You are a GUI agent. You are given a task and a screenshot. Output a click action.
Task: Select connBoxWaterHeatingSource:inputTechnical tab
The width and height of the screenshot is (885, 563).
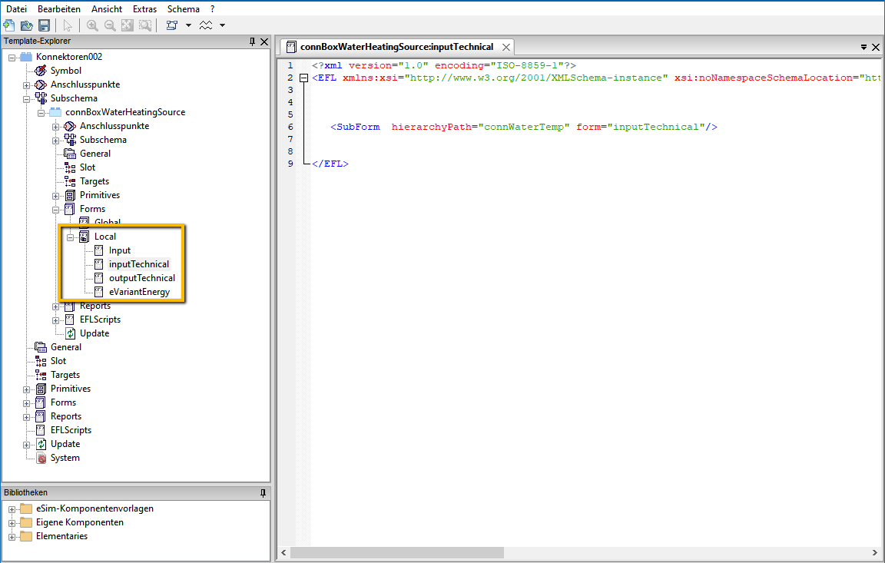[396, 47]
